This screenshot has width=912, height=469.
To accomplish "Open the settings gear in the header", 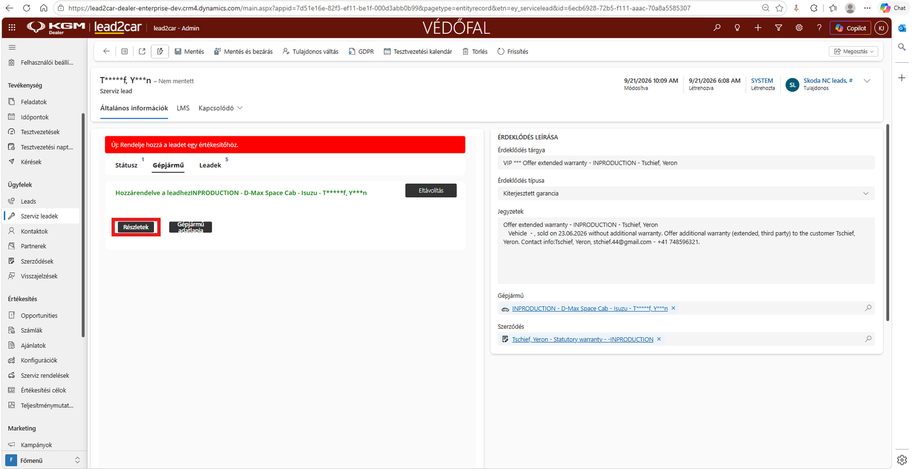I will [x=799, y=27].
